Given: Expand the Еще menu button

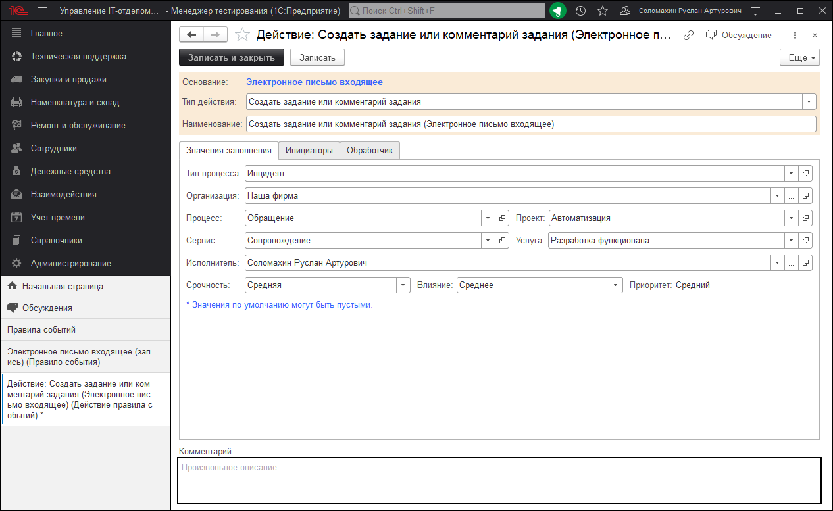Looking at the screenshot, I should tap(799, 57).
